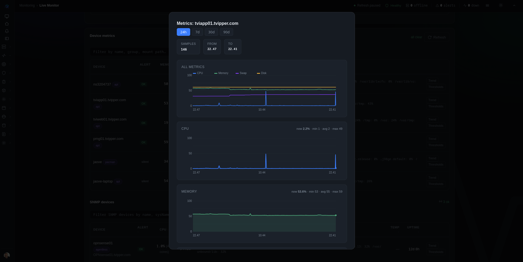Click the 3 ok SNMP status
This screenshot has height=262, width=523.
tap(444, 202)
